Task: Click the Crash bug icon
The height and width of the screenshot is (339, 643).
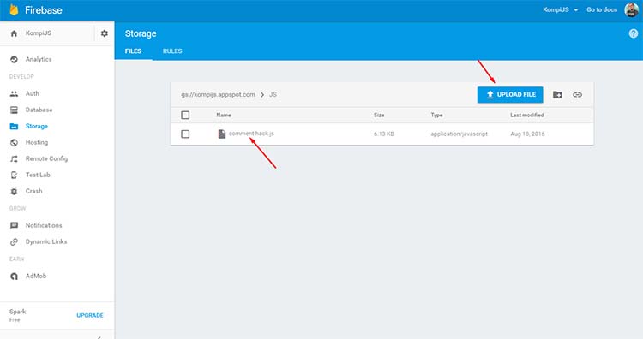Action: coord(14,191)
